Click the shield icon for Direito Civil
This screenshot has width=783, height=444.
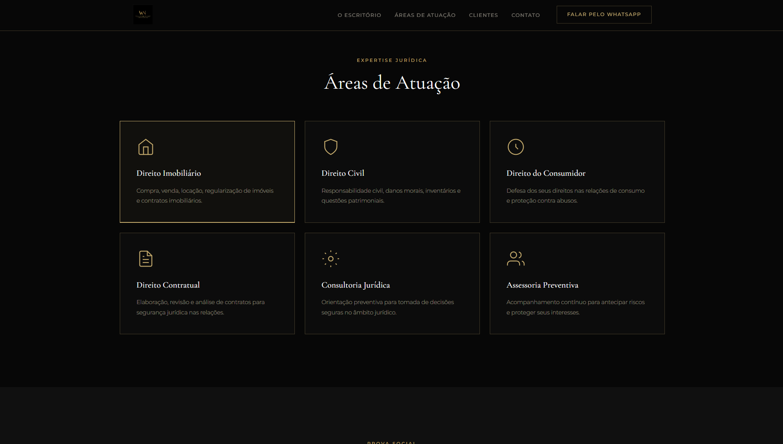pos(331,147)
